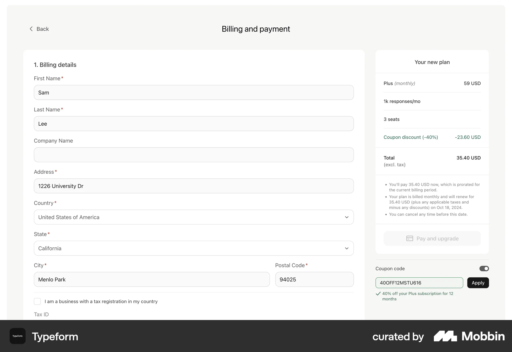Click the checkmark beside the discount confirmation
512x352 pixels.
378,294
